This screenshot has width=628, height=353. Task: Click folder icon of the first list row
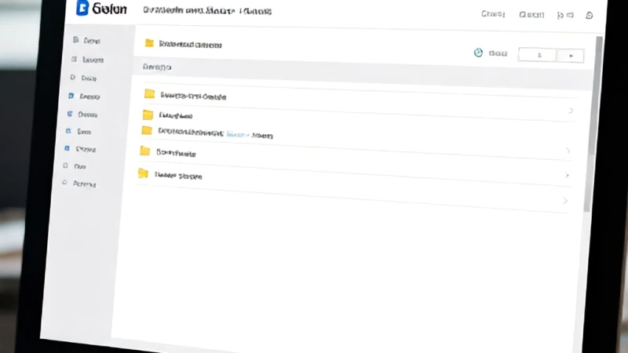pyautogui.click(x=149, y=93)
